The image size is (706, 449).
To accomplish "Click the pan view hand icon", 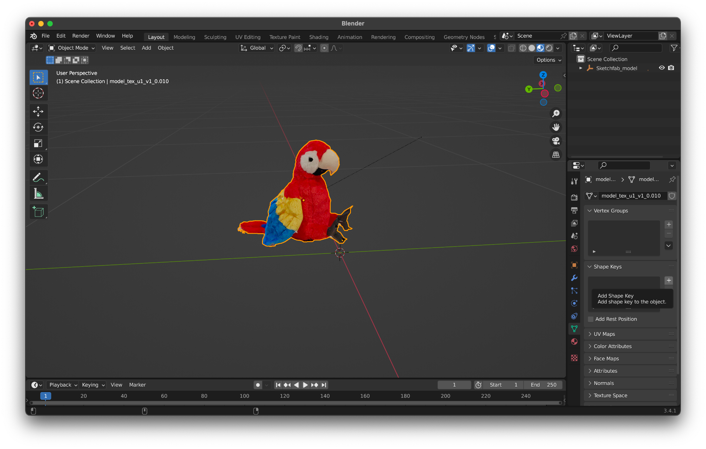I will 556,127.
